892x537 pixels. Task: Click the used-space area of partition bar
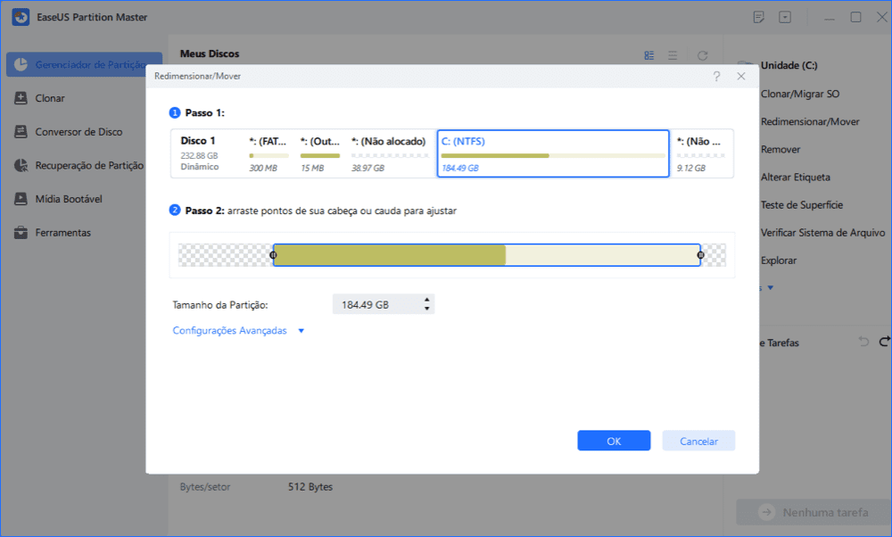pos(390,255)
